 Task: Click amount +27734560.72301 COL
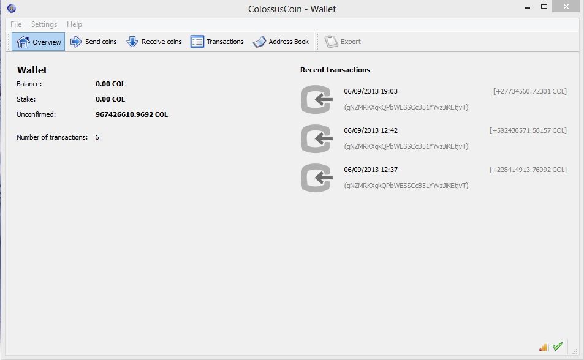click(529, 91)
